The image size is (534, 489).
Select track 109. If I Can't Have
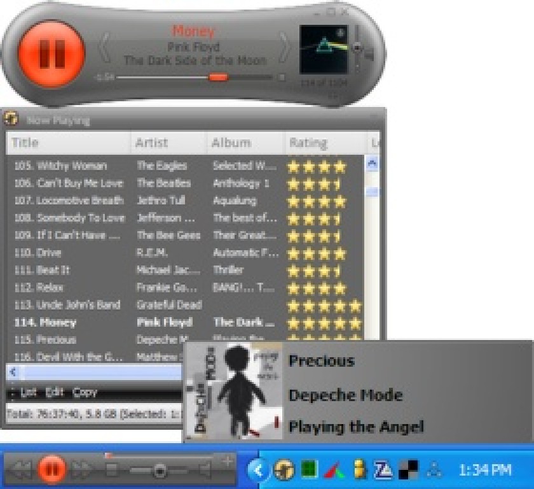coord(67,236)
